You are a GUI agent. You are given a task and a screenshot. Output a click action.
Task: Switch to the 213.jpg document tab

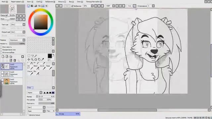pos(68,114)
